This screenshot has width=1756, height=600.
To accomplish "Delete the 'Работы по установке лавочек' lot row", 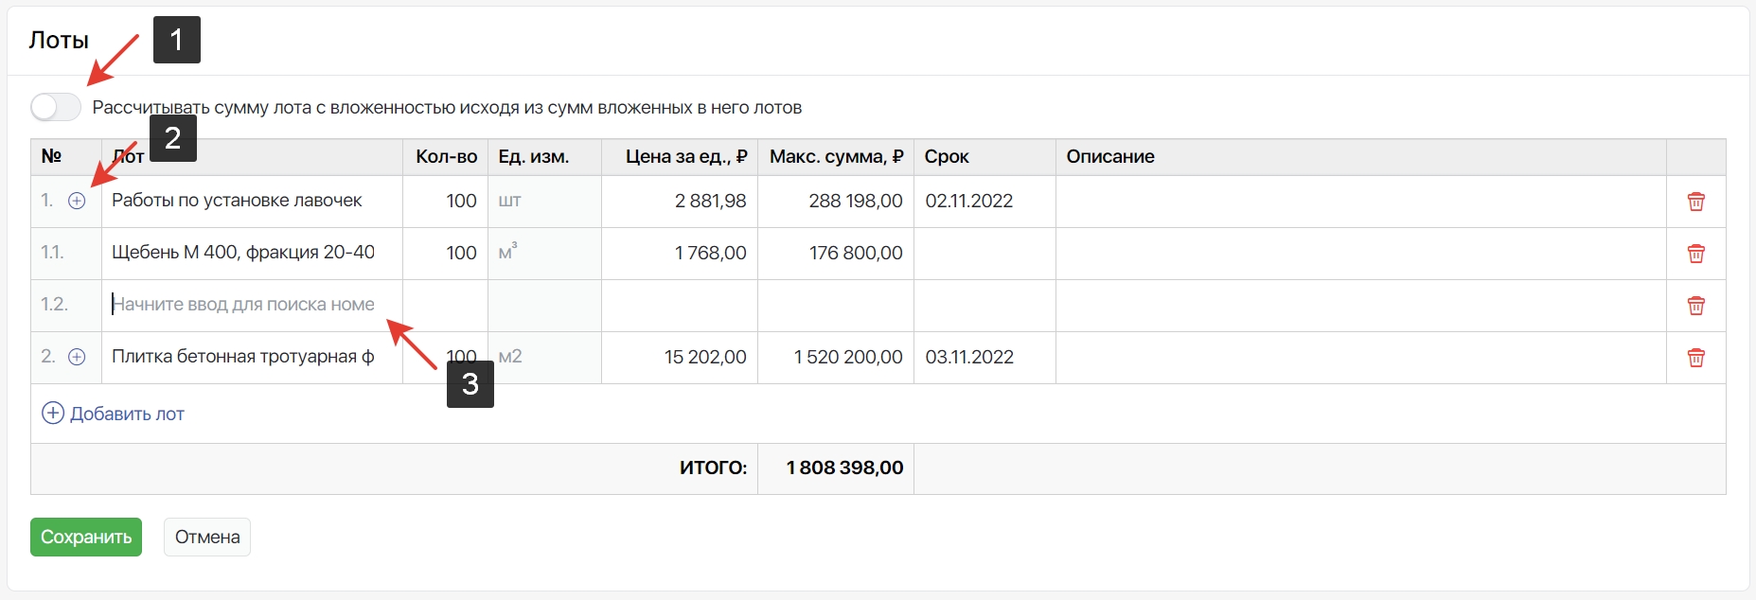I will coord(1695,202).
